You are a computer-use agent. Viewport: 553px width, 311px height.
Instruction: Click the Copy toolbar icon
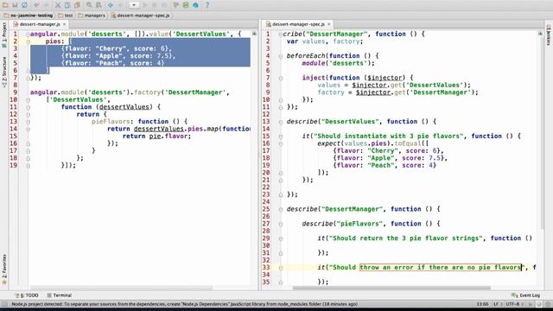pyautogui.click(x=67, y=5)
